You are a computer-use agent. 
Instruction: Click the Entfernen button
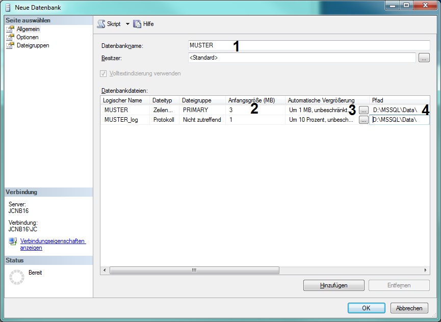point(399,285)
